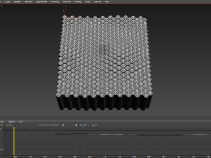Click the honeycomb hexagon array object
The width and height of the screenshot is (211, 158).
tap(104, 63)
